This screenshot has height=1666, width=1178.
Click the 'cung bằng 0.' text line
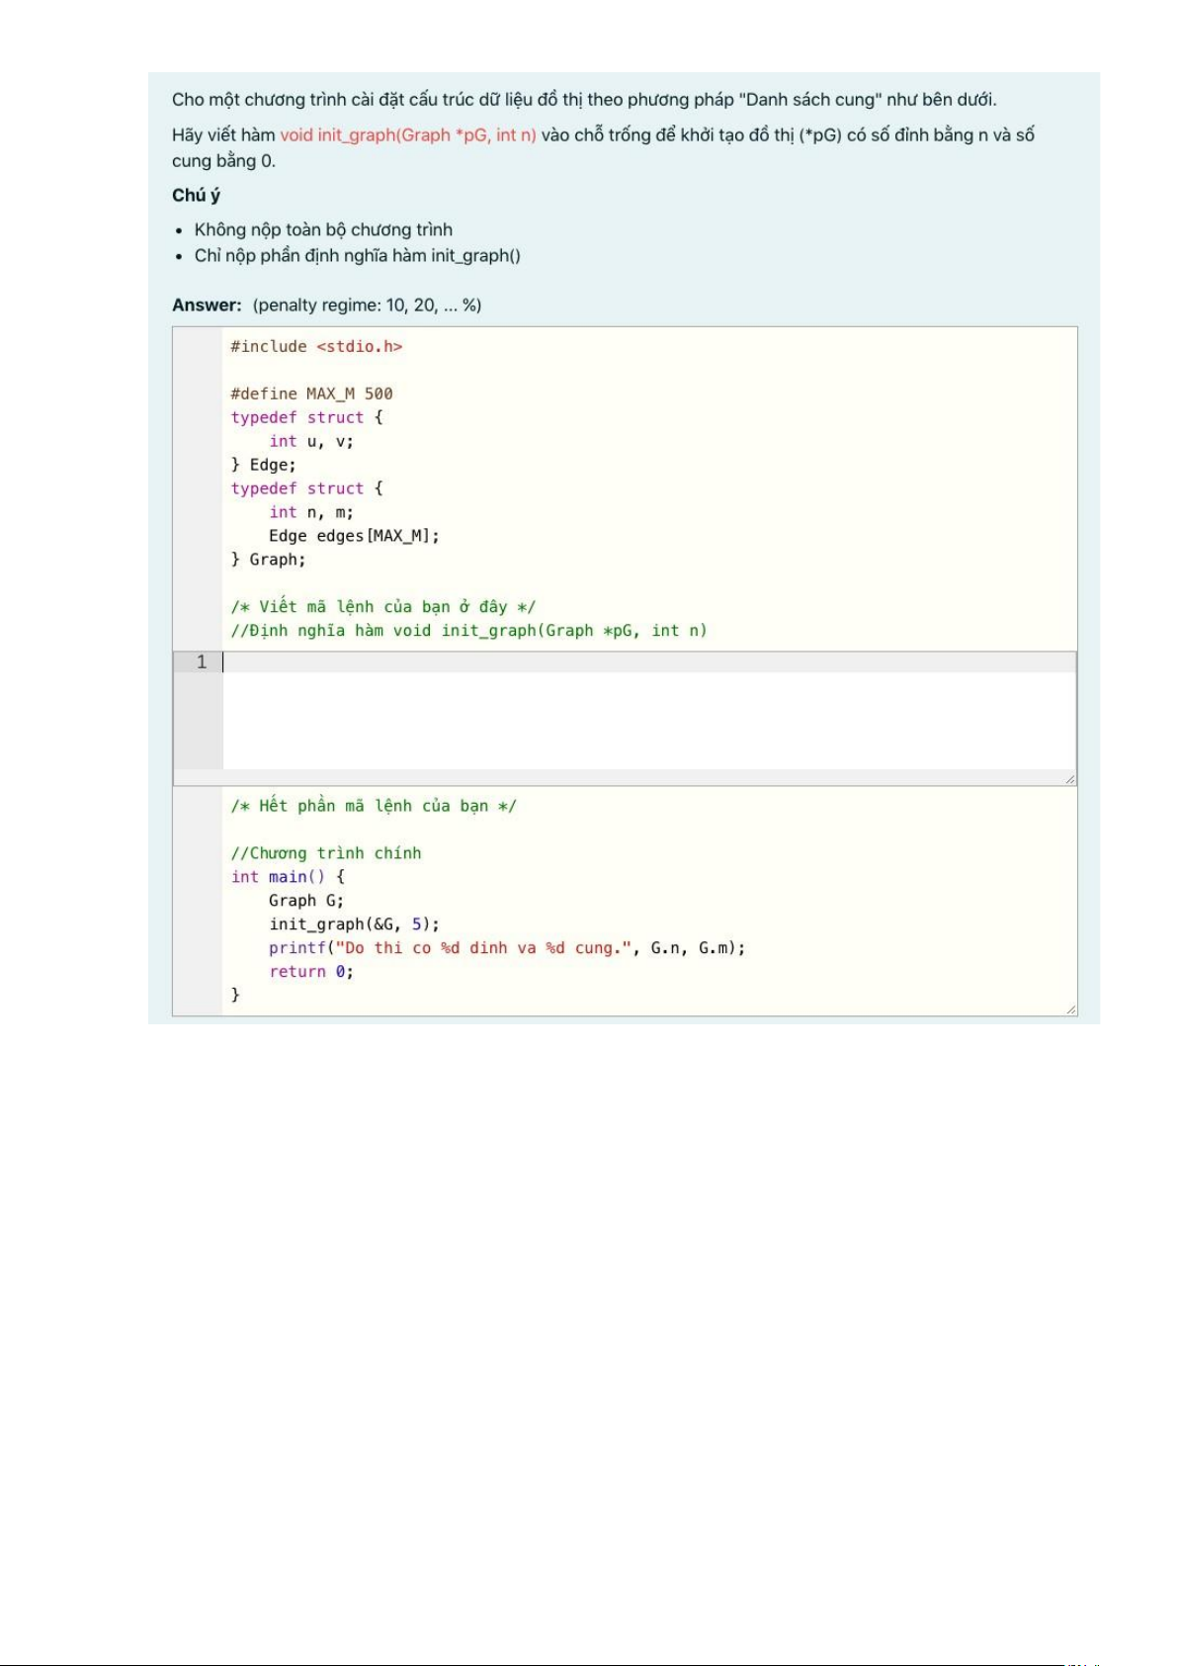point(223,161)
